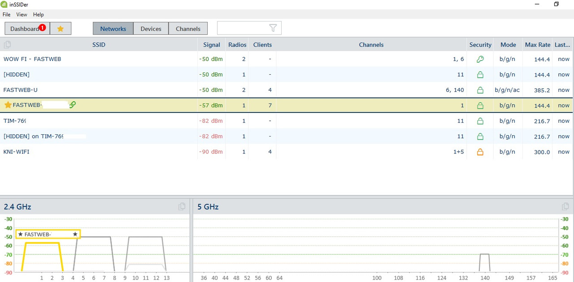Click the 6, 140 channels value
574x282 pixels.
pyautogui.click(x=455, y=90)
